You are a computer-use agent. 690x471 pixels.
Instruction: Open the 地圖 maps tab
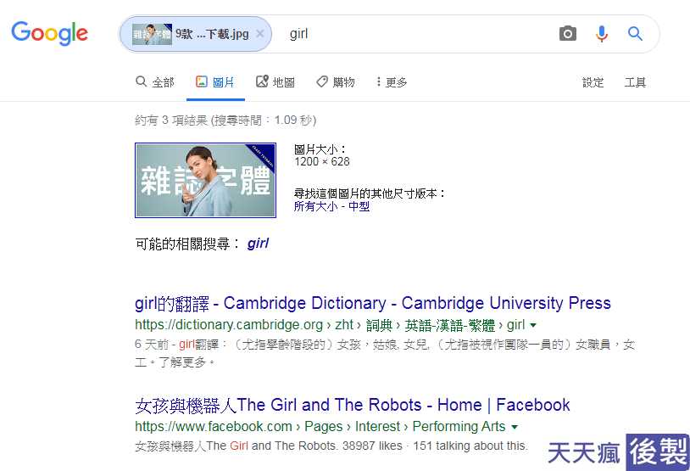(x=275, y=82)
